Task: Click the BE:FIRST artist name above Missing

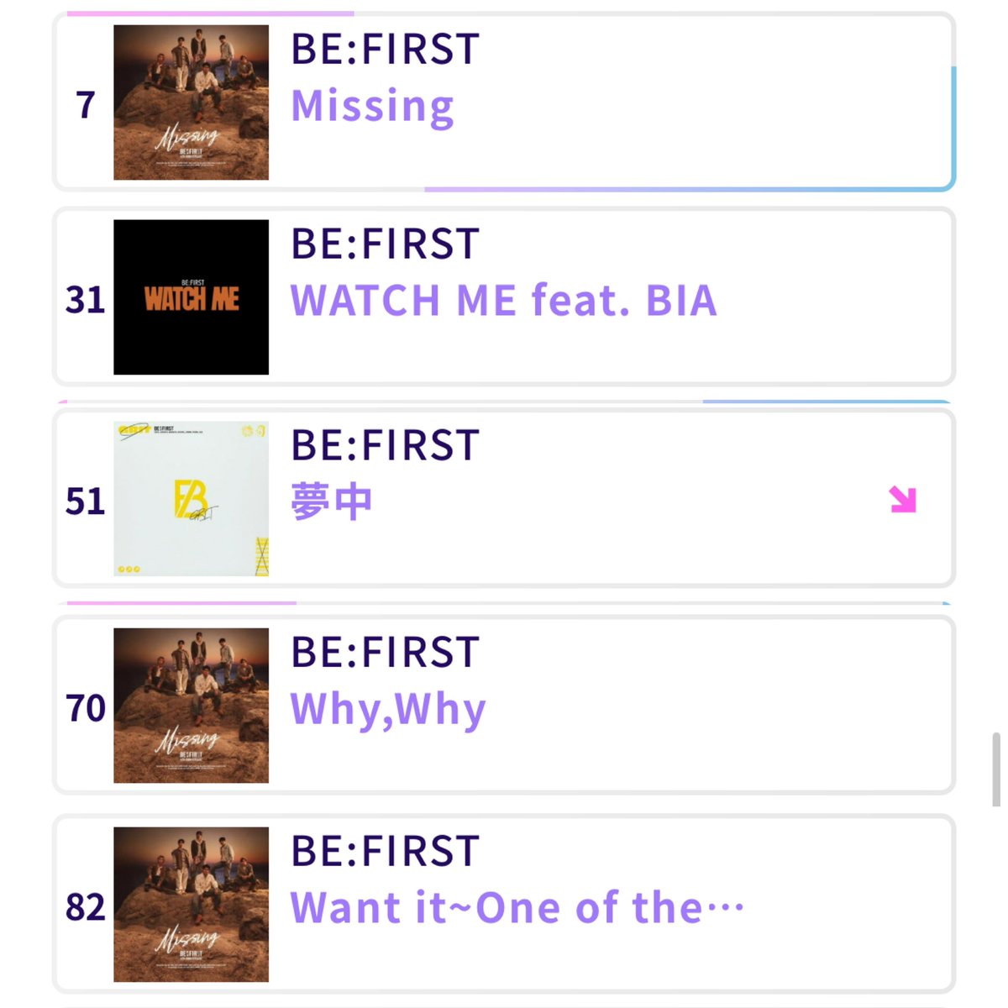Action: pos(386,49)
